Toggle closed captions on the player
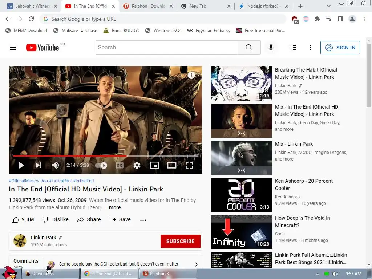 [x=119, y=165]
